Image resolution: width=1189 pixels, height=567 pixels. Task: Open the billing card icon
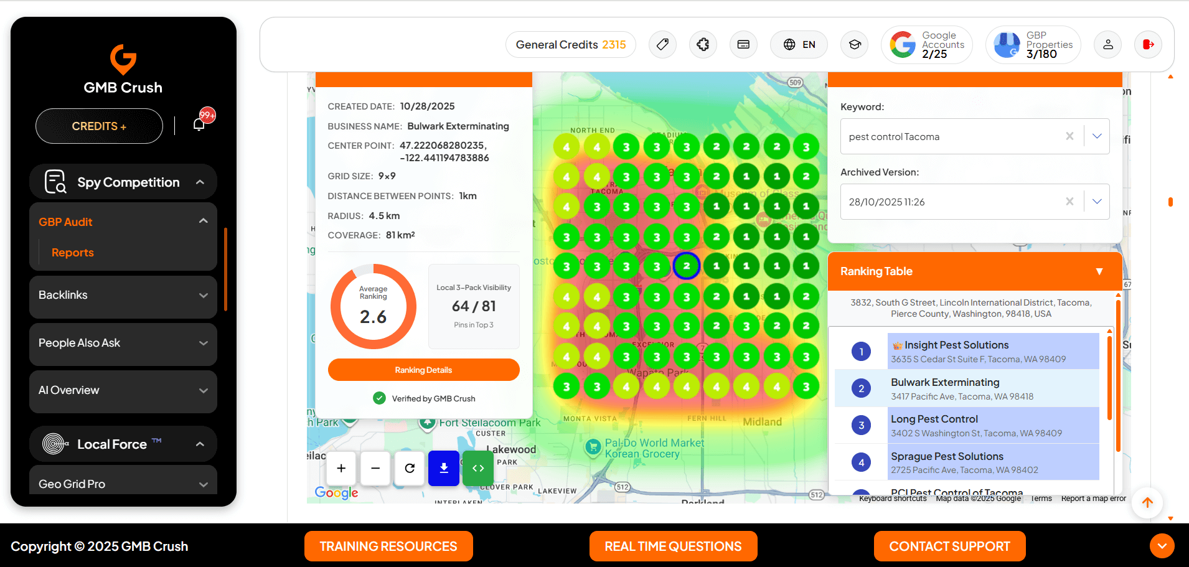[743, 45]
